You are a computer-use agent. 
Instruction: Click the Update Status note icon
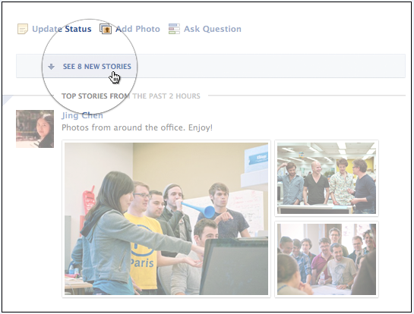click(23, 29)
